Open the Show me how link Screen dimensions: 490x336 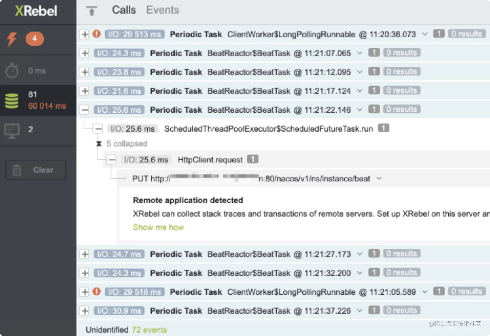click(158, 227)
